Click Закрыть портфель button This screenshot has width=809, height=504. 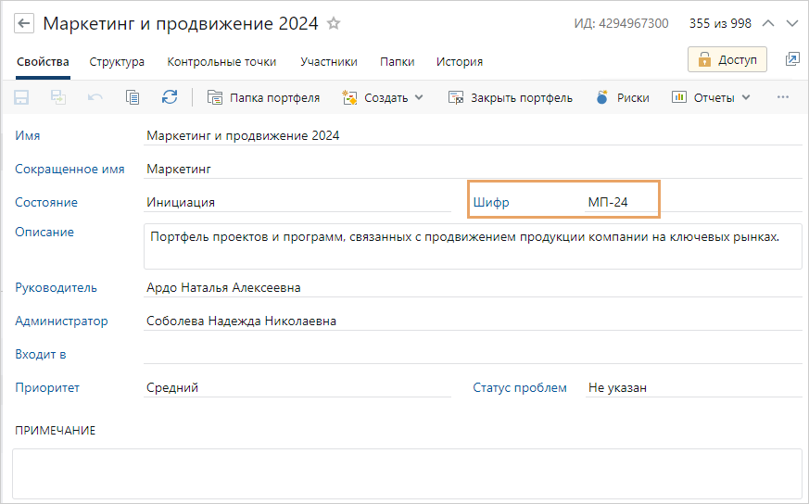coord(511,97)
